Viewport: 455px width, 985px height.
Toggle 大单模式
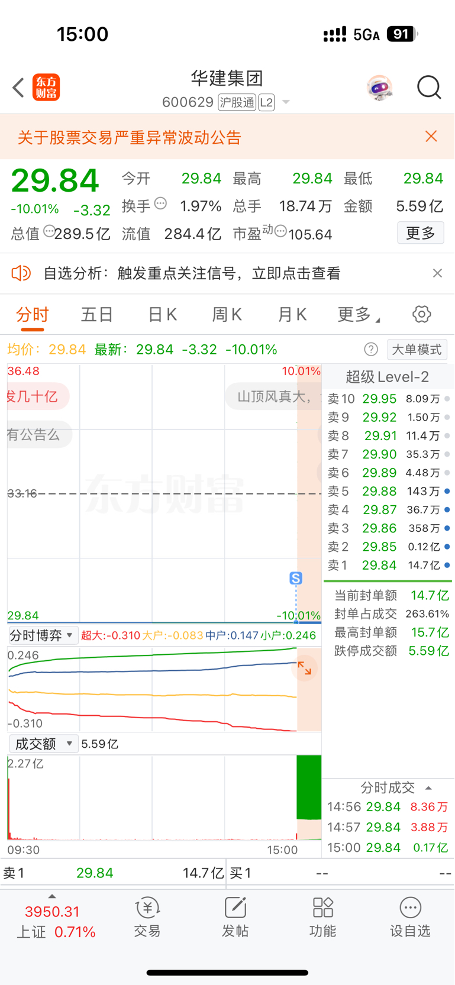tap(417, 350)
